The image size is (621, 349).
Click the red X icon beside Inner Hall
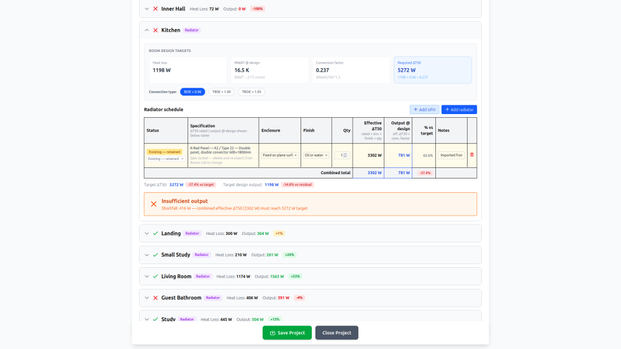pos(155,9)
